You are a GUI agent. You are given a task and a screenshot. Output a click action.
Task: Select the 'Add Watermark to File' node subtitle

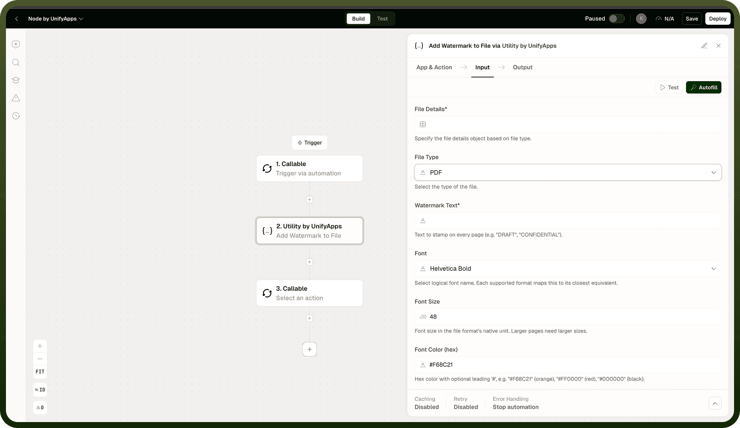[x=309, y=236]
